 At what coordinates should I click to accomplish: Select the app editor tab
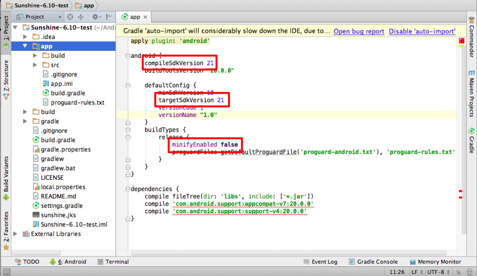(134, 17)
